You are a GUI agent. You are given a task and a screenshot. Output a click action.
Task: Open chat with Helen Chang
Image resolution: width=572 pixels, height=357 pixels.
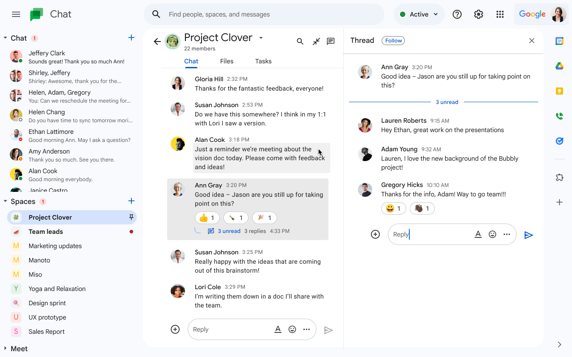(72, 116)
